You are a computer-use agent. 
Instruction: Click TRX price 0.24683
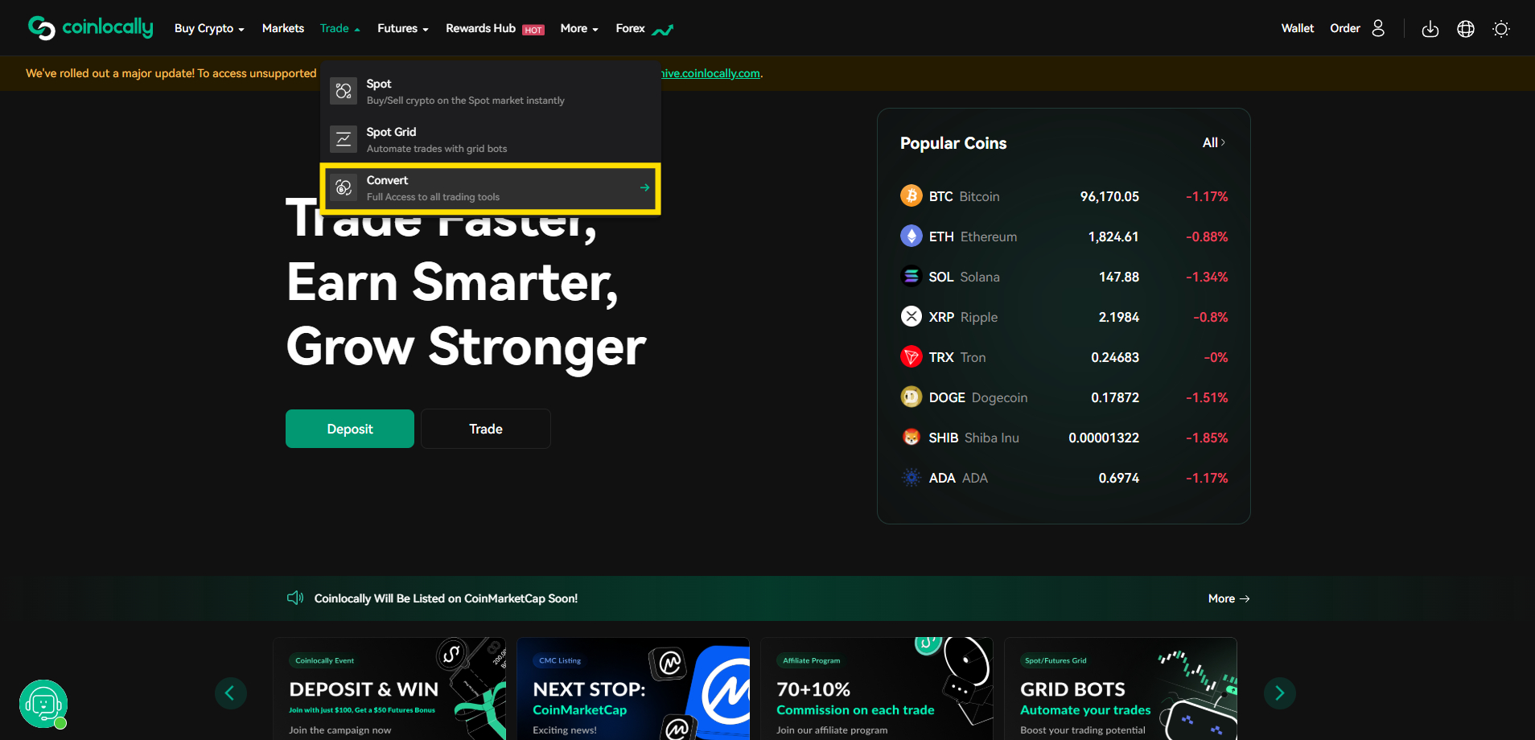(x=1115, y=357)
